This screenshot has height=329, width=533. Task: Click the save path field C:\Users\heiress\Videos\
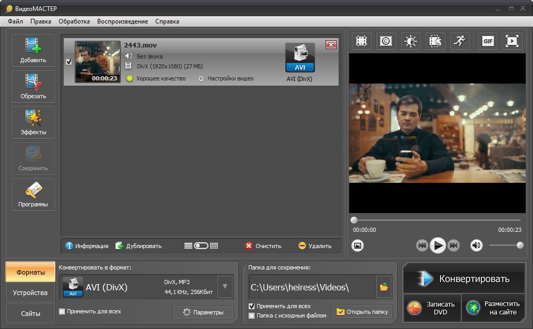pos(312,287)
